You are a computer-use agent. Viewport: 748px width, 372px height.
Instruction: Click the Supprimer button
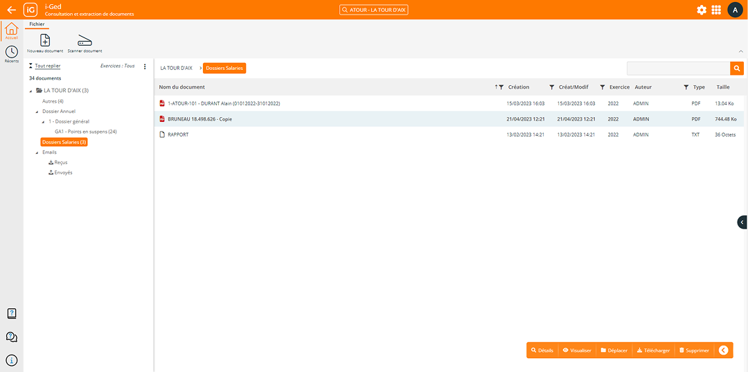tap(694, 351)
